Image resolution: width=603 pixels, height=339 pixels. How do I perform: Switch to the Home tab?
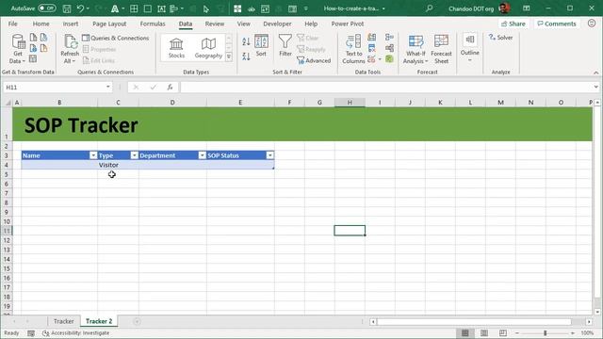click(x=41, y=24)
